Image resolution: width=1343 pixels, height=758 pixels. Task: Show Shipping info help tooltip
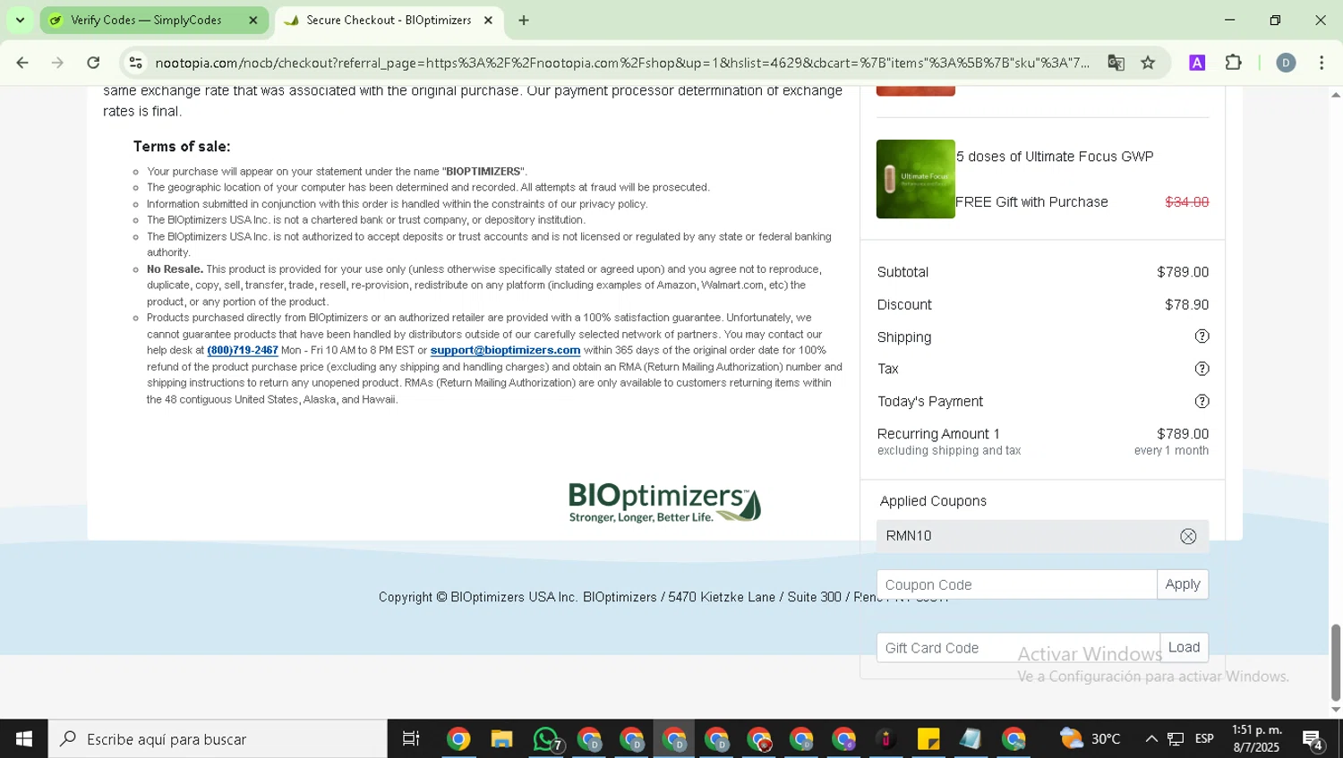coord(1202,336)
